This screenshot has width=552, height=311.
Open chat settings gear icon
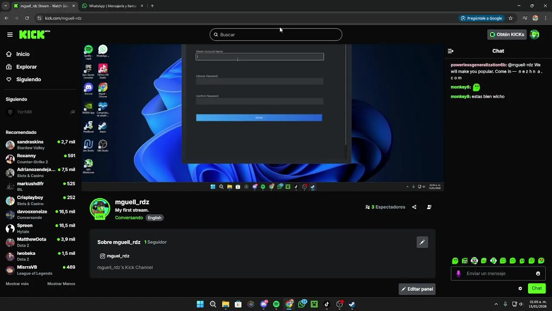[520, 289]
